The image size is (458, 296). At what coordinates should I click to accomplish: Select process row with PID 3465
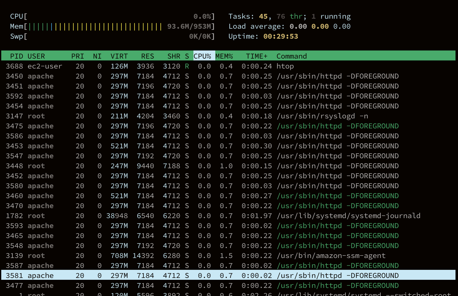coord(228,236)
